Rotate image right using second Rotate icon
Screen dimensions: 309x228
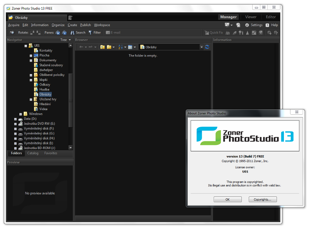pos(38,33)
